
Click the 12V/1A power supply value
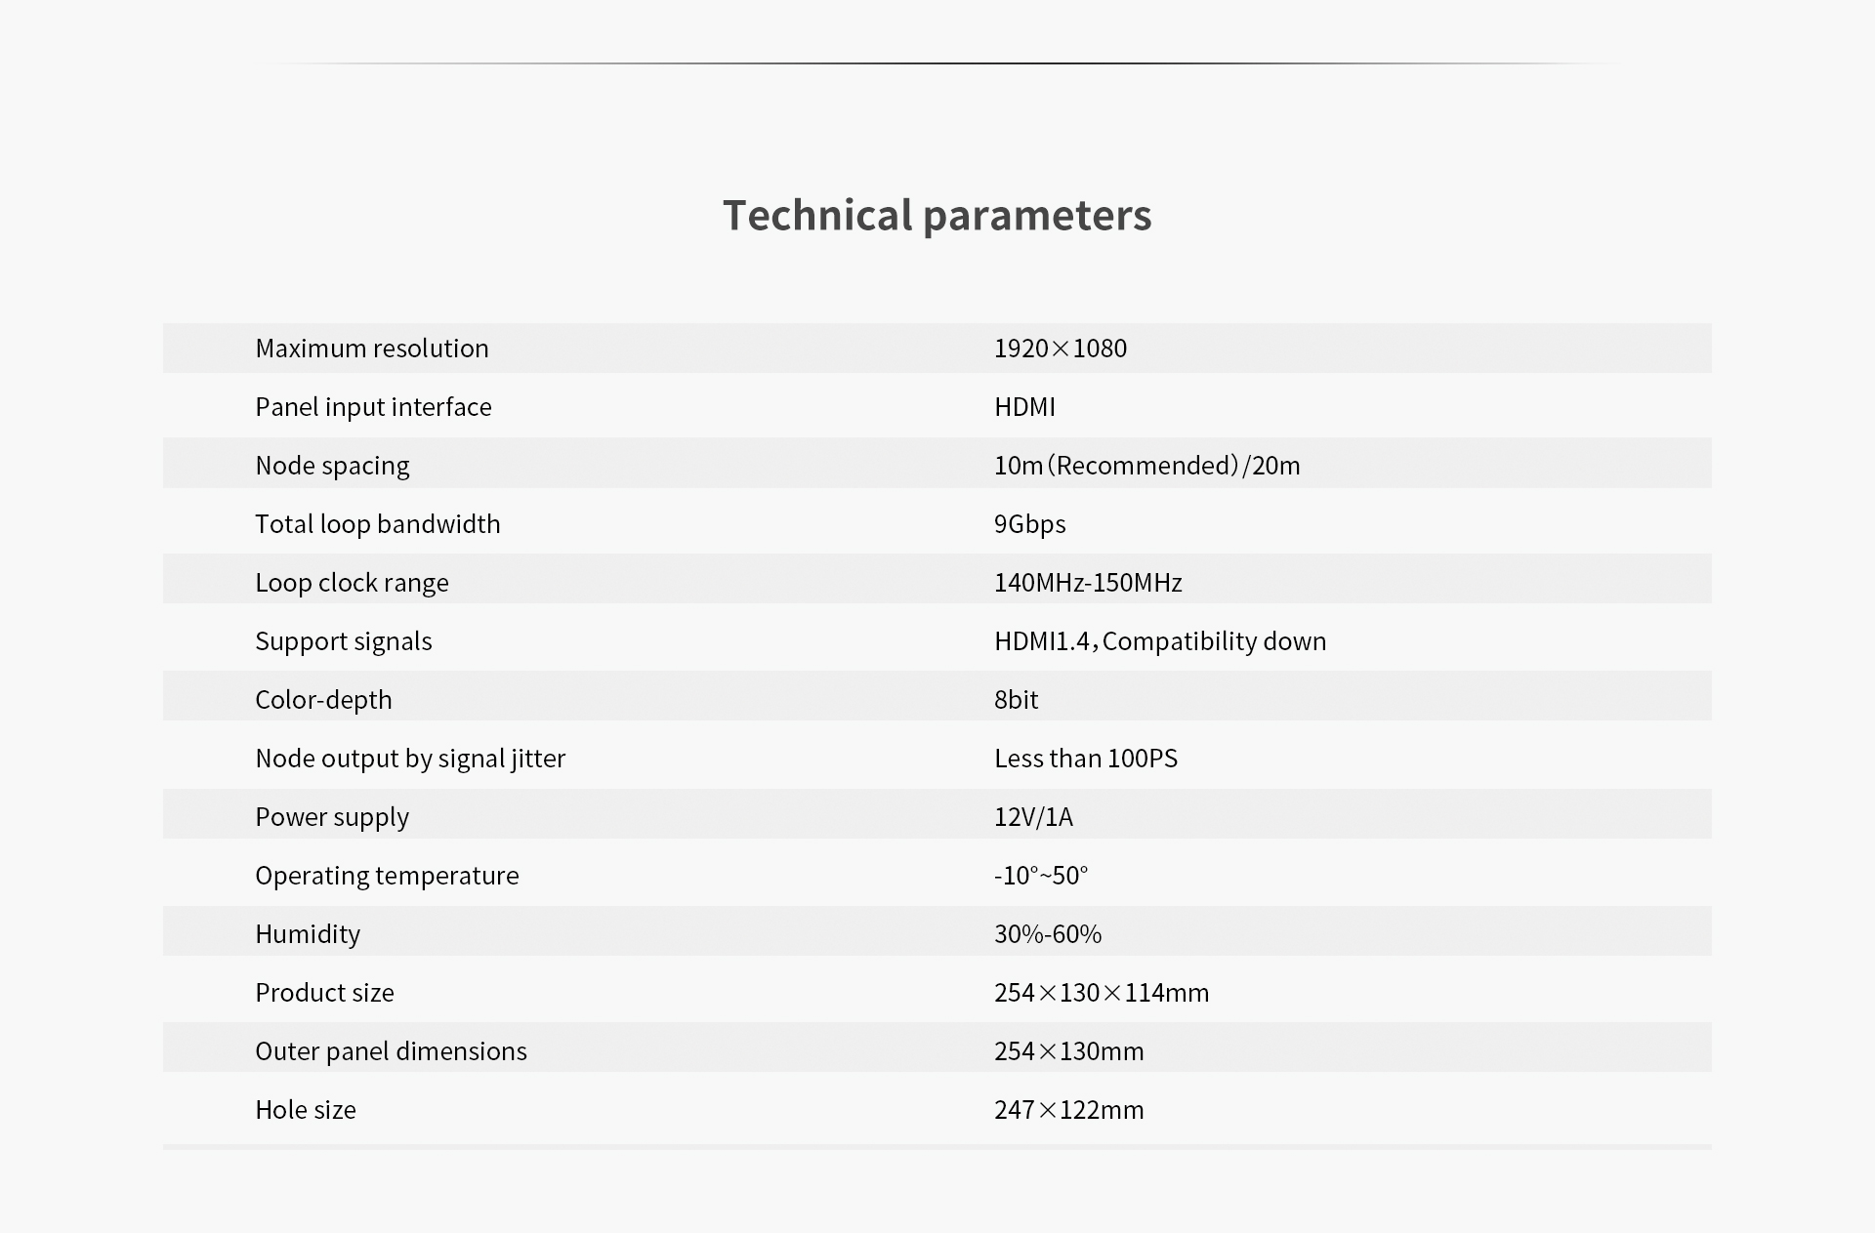tap(1033, 817)
